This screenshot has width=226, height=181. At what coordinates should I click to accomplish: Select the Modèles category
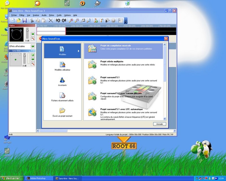(x=62, y=51)
